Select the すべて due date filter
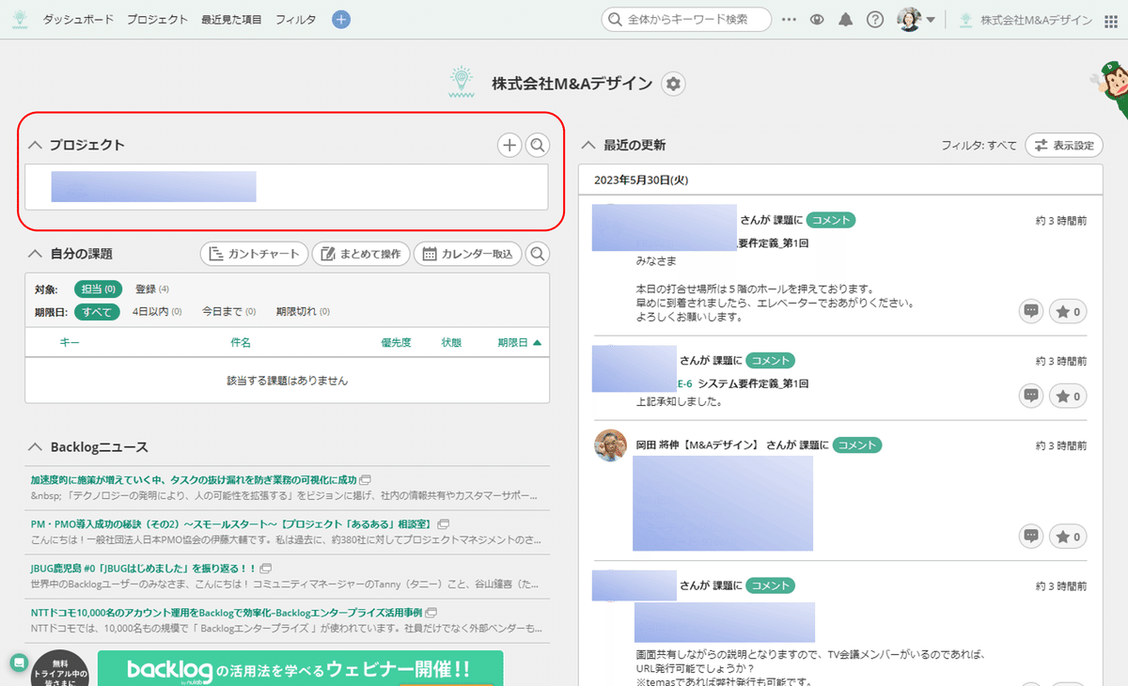The image size is (1128, 686). 97,311
